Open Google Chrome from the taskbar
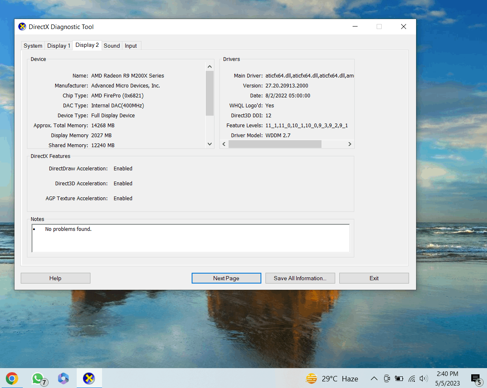The height and width of the screenshot is (388, 487). [12, 378]
